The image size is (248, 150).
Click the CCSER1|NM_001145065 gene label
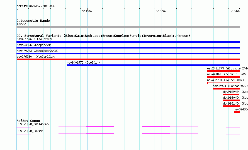click(x=33, y=124)
